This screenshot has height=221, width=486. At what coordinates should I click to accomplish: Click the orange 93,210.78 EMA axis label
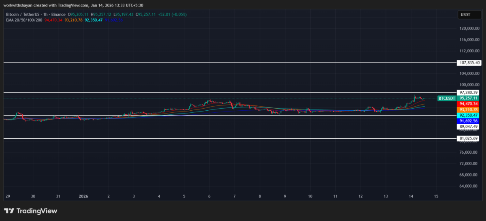[469, 109]
